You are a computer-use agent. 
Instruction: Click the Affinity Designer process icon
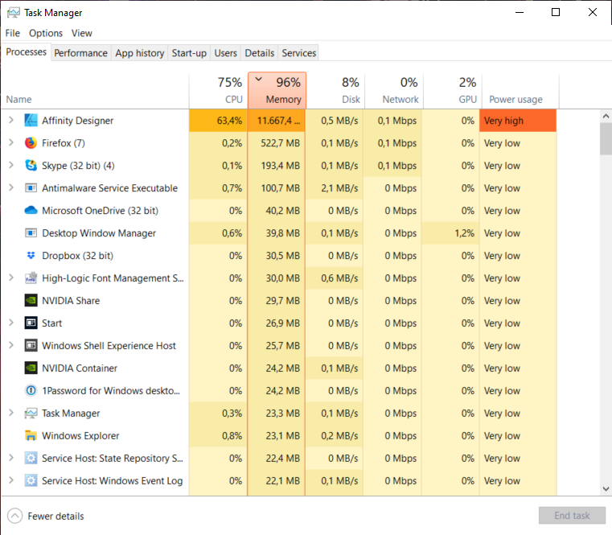31,121
